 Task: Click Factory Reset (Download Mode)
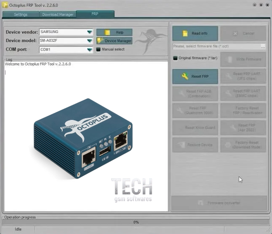243,145
